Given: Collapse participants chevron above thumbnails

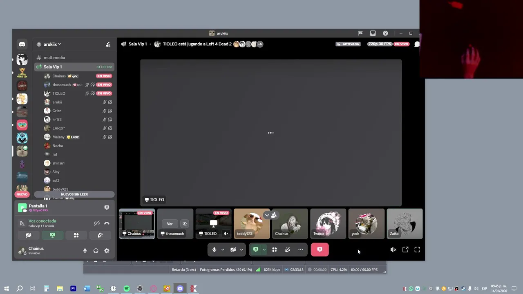Looking at the screenshot, I should pos(267,215).
